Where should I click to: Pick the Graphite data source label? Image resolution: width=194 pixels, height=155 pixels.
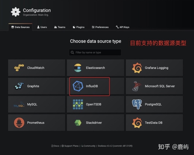33,86
